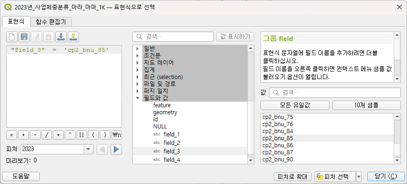Click inside the expression editor text area

click(64, 86)
